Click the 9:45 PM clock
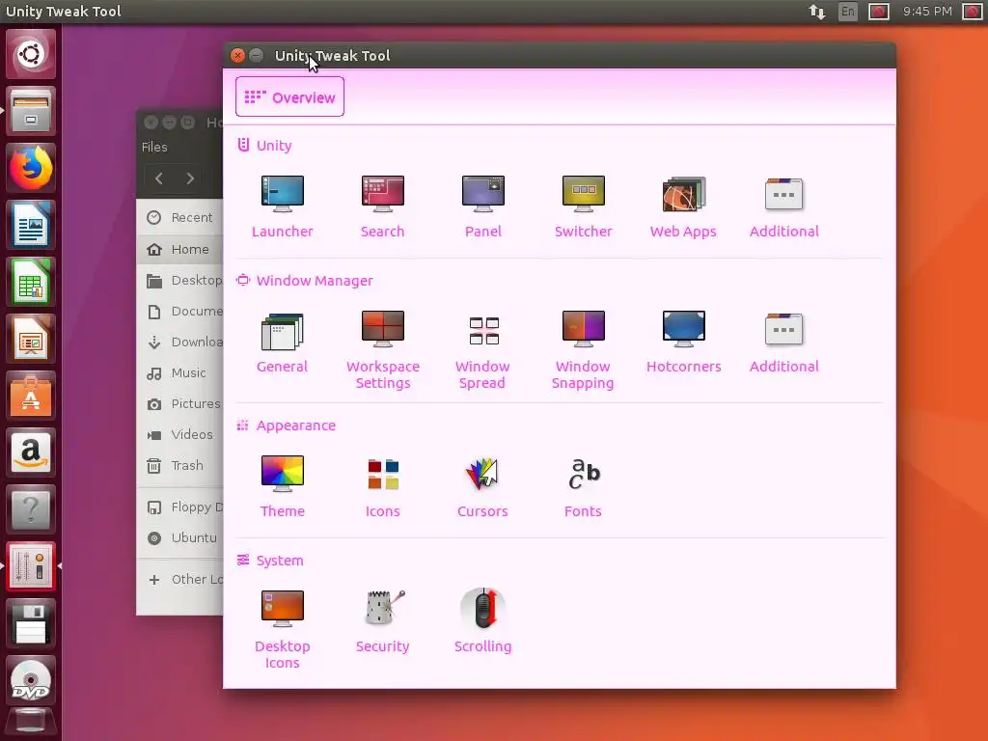988x741 pixels. [x=927, y=12]
